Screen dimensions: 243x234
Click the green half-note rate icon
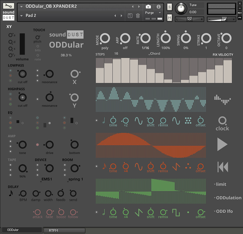pos(104,212)
